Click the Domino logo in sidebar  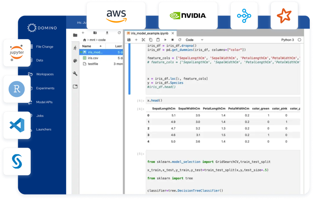[42, 28]
